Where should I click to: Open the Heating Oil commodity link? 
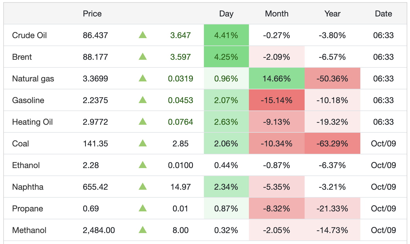click(x=32, y=122)
